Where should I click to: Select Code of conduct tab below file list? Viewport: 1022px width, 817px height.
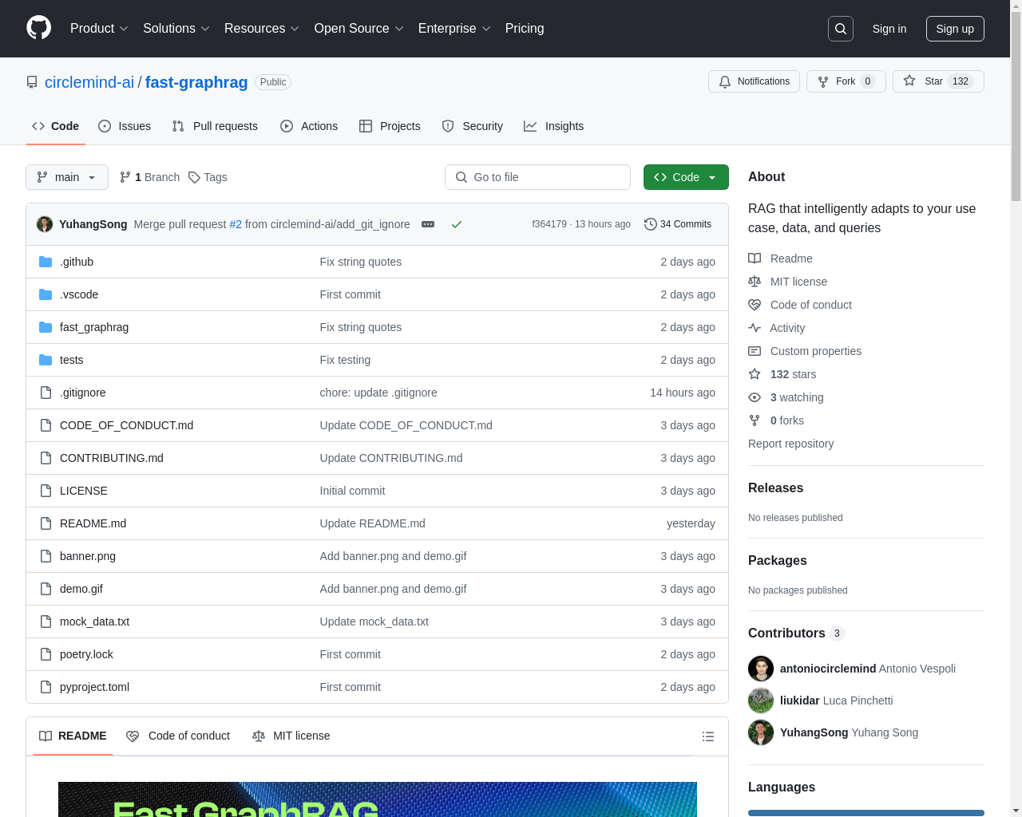pyautogui.click(x=178, y=736)
